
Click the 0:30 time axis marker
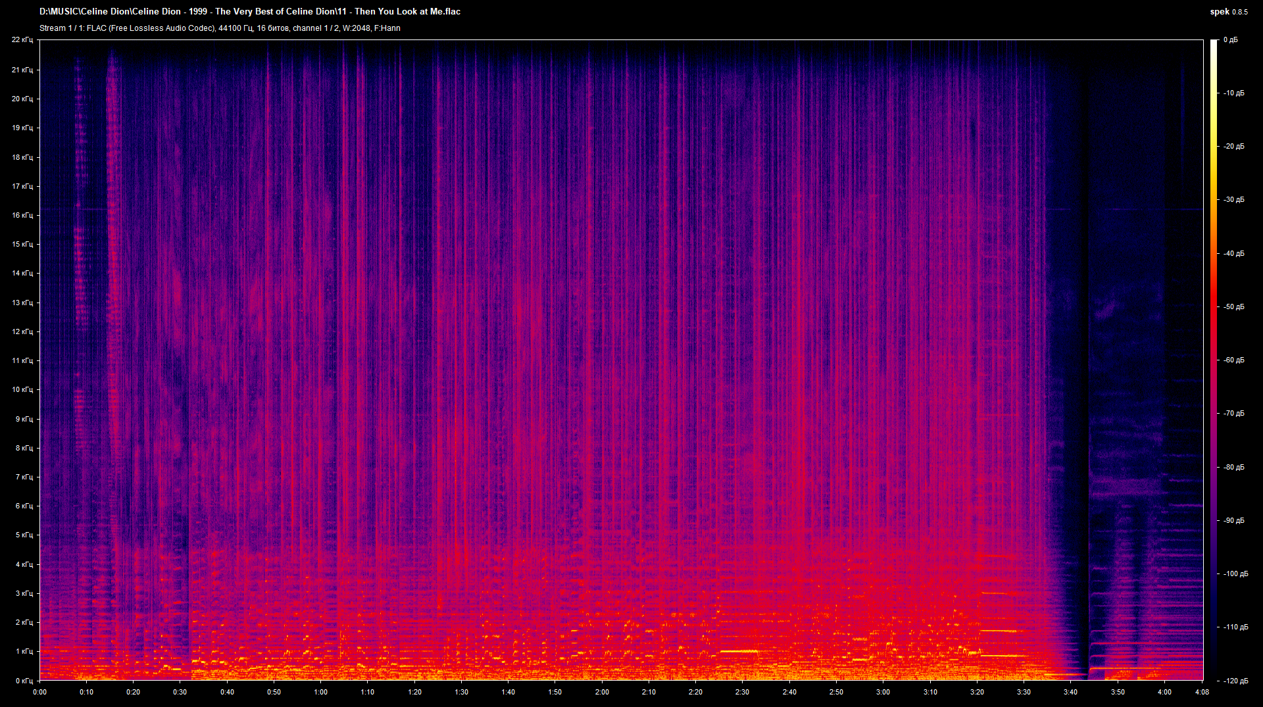[x=180, y=692]
